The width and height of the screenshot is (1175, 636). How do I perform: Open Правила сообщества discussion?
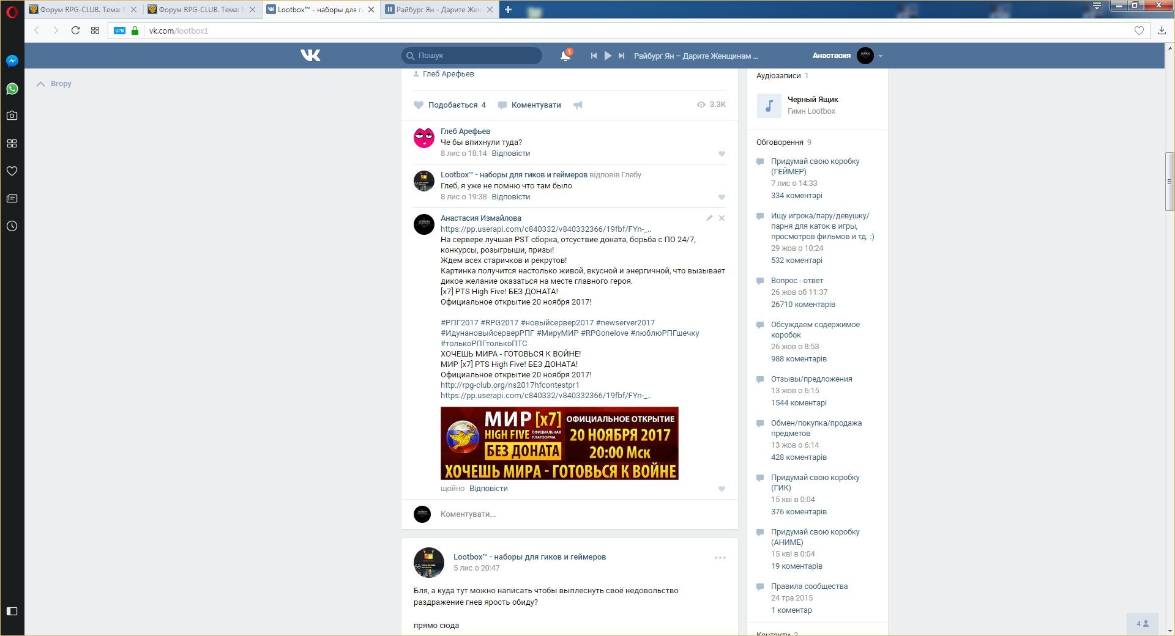tap(809, 586)
